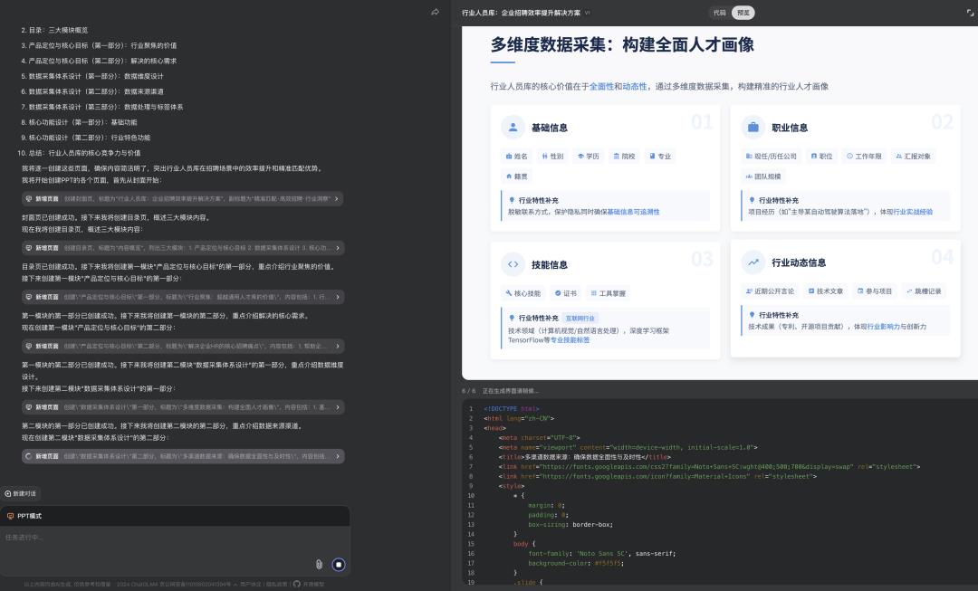Click outline item 10 总结：行业人员库的核心竞争力与价值
The width and height of the screenshot is (978, 591).
tap(79, 153)
